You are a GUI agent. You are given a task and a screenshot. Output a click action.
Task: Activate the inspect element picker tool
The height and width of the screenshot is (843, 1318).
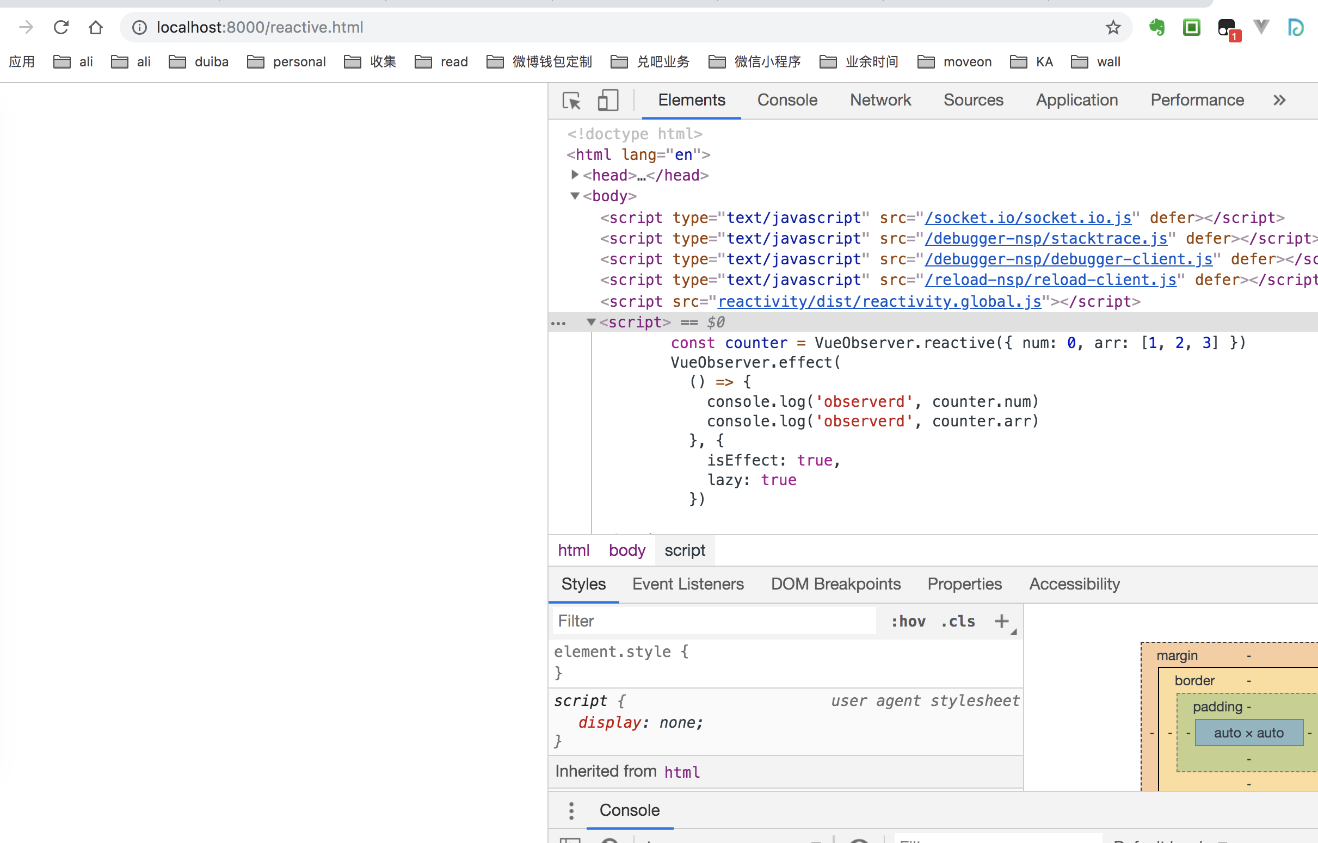572,100
